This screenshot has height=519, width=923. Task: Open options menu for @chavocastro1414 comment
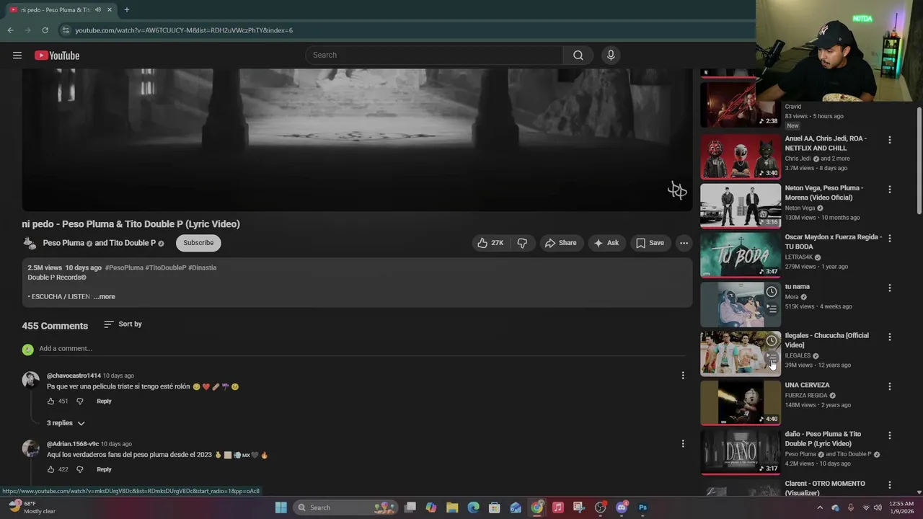click(683, 376)
